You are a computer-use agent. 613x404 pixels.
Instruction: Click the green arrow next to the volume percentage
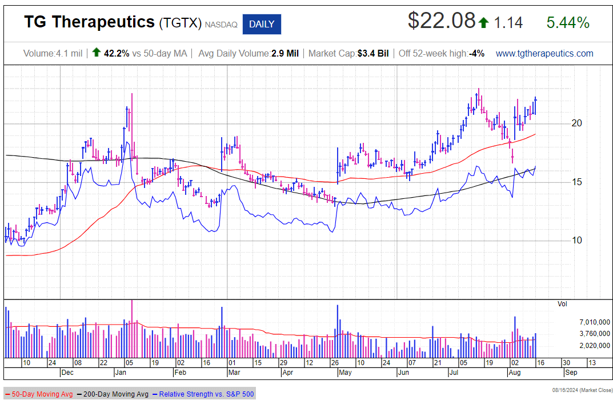(96, 53)
